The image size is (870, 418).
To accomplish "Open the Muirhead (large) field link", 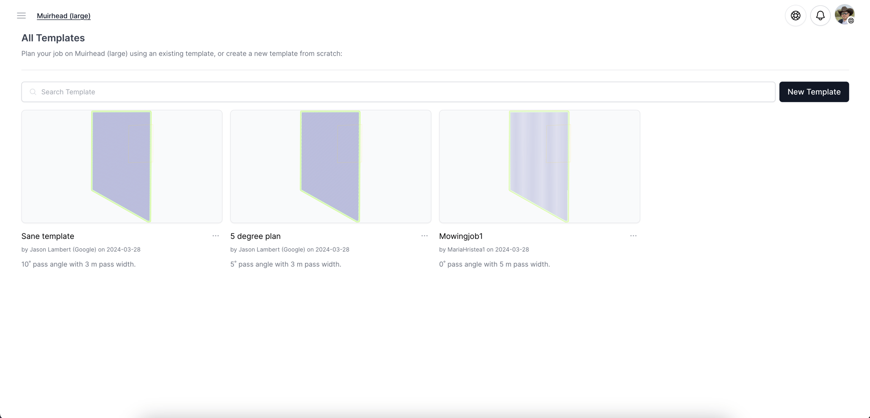I will click(63, 15).
